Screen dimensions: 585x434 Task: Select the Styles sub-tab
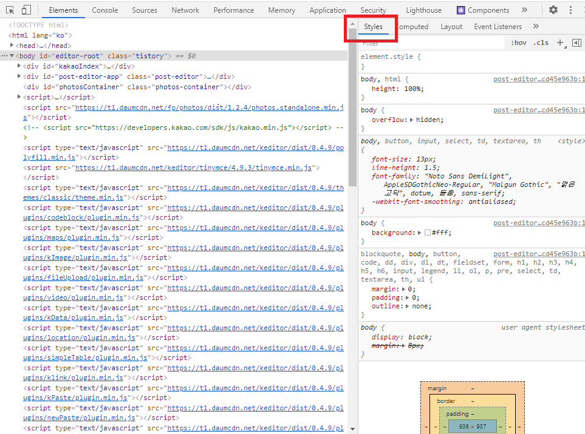click(373, 27)
